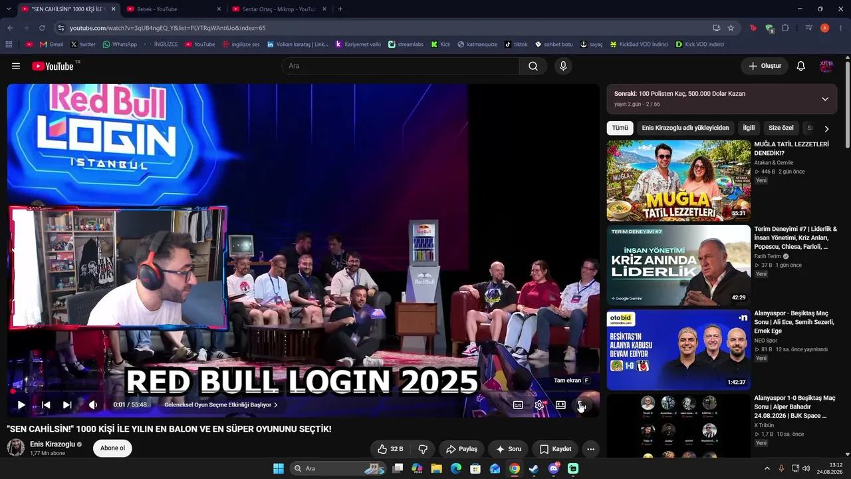Open more actions three-dot menu
Image resolution: width=851 pixels, height=479 pixels.
(x=590, y=449)
